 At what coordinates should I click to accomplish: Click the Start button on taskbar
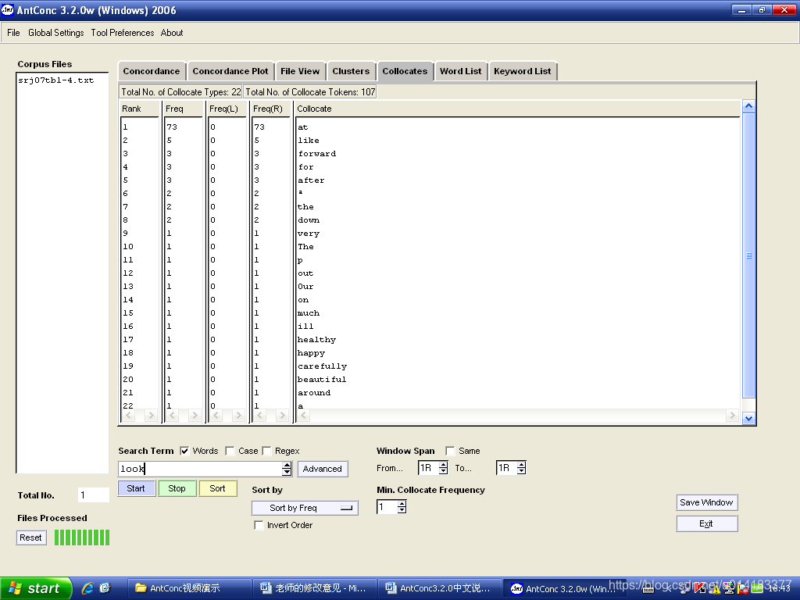pyautogui.click(x=35, y=588)
